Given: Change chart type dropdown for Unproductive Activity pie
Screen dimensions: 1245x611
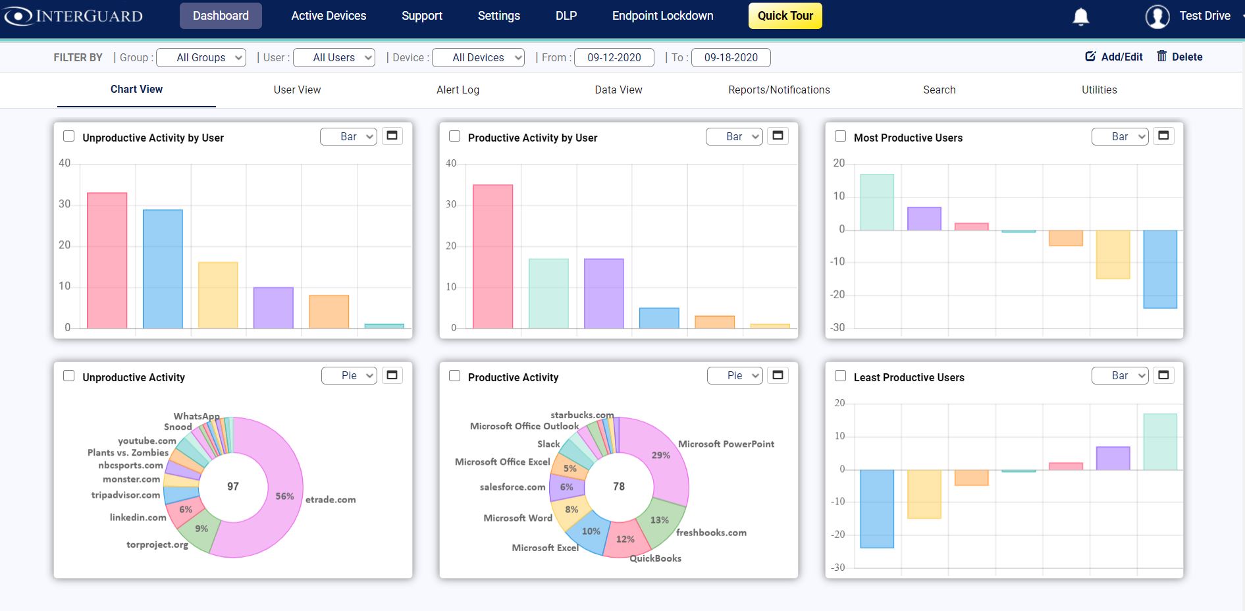Looking at the screenshot, I should (x=349, y=375).
